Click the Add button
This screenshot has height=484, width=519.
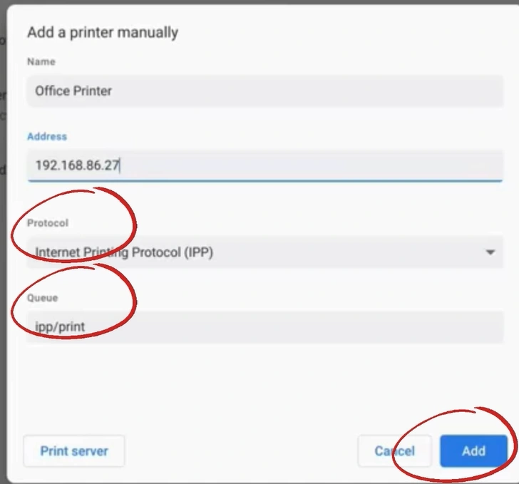tap(473, 450)
